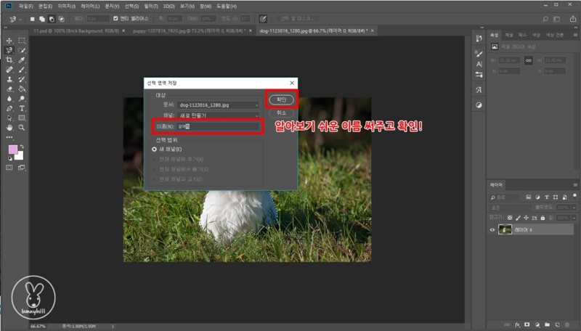The height and width of the screenshot is (331, 581).
Task: Select the Move tool
Action: click(9, 41)
